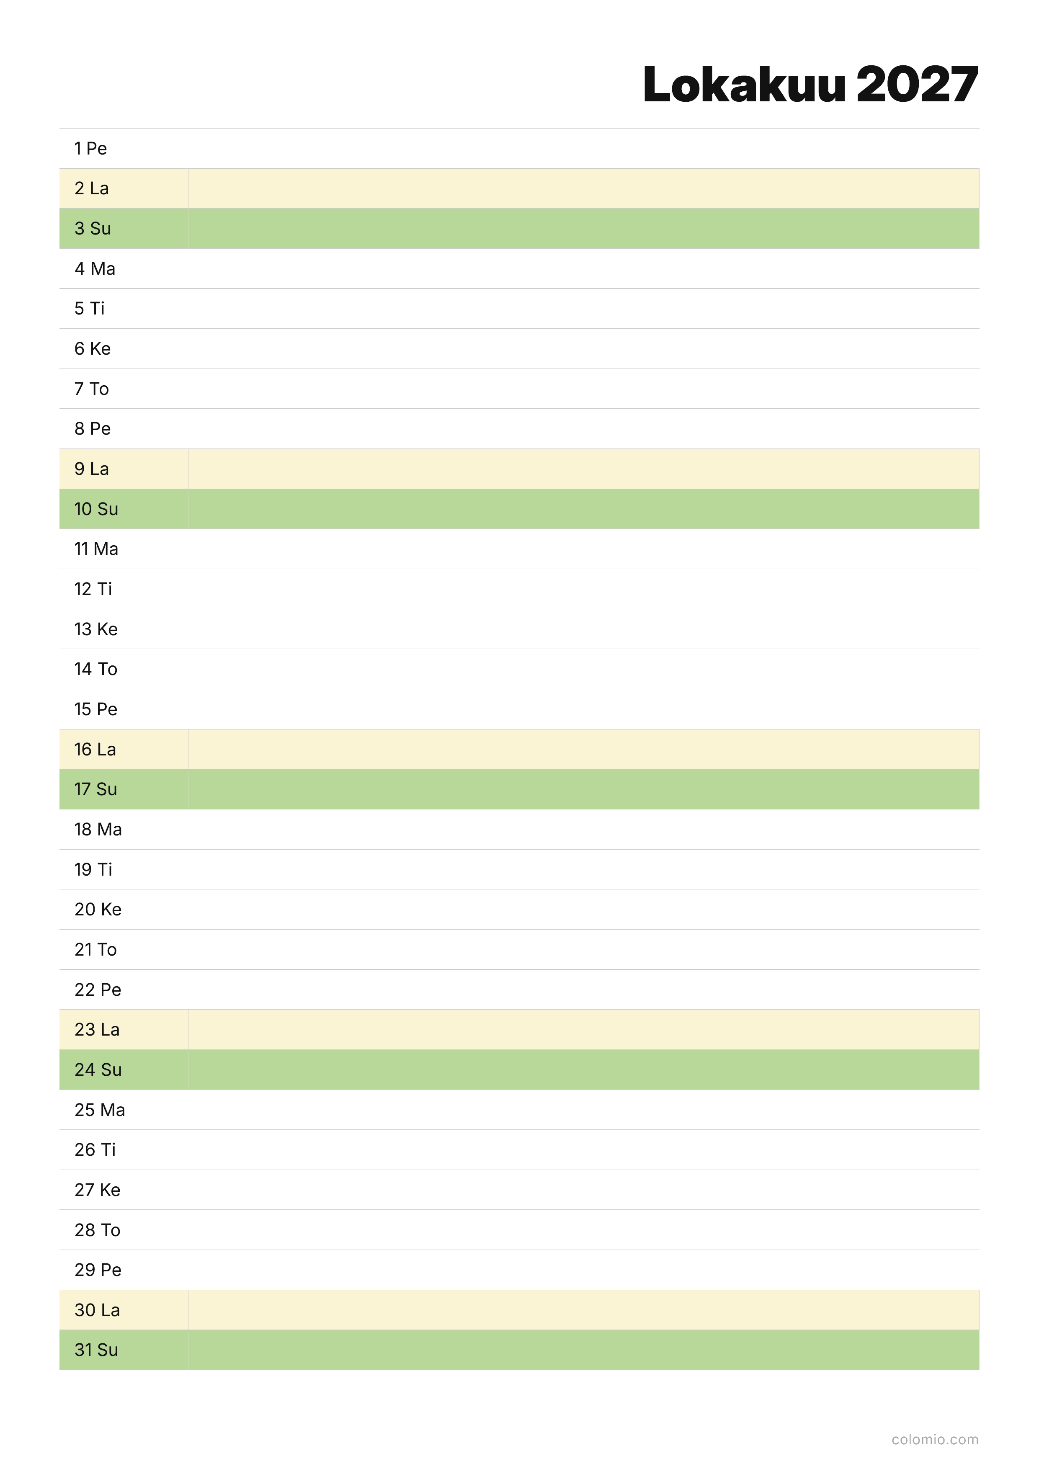The image size is (1039, 1469).
Task: Select the 14 To row
Action: pos(519,669)
